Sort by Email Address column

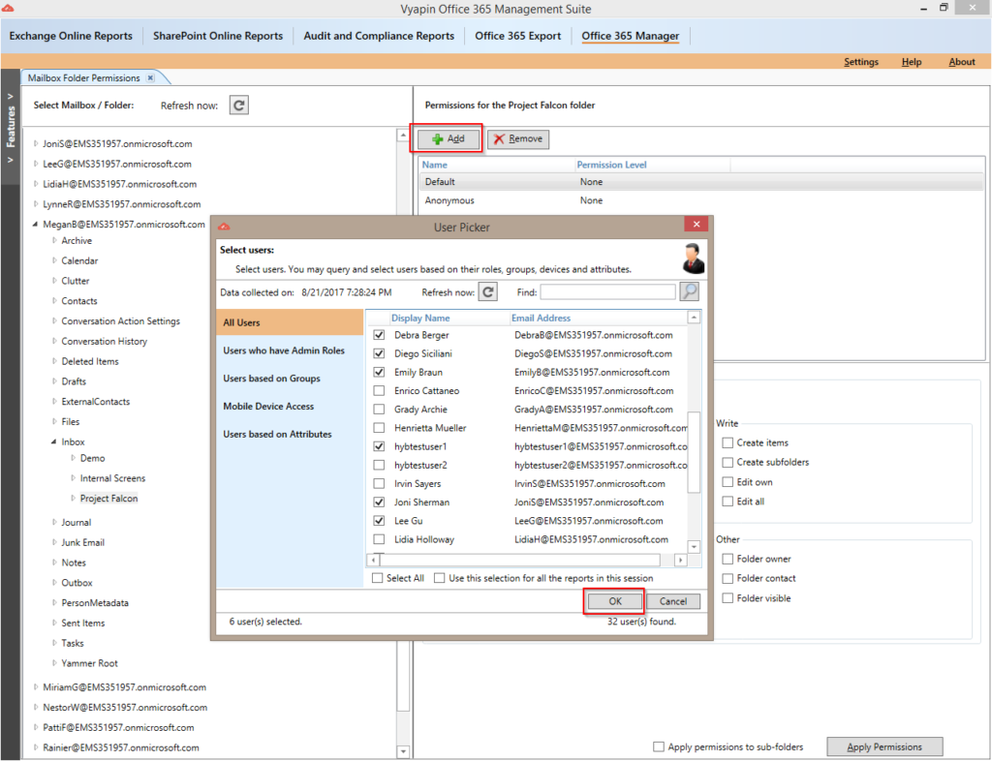[x=541, y=318]
